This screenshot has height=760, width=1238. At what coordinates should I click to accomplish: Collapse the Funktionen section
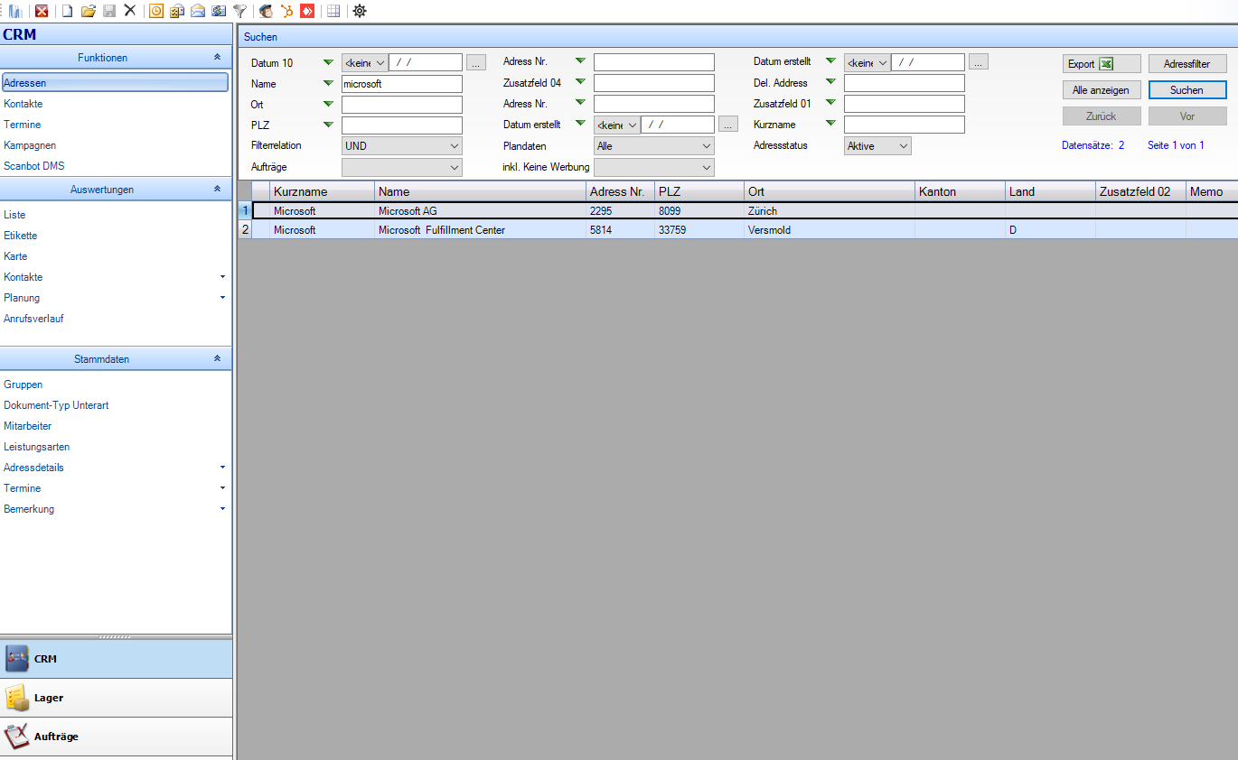pyautogui.click(x=217, y=57)
